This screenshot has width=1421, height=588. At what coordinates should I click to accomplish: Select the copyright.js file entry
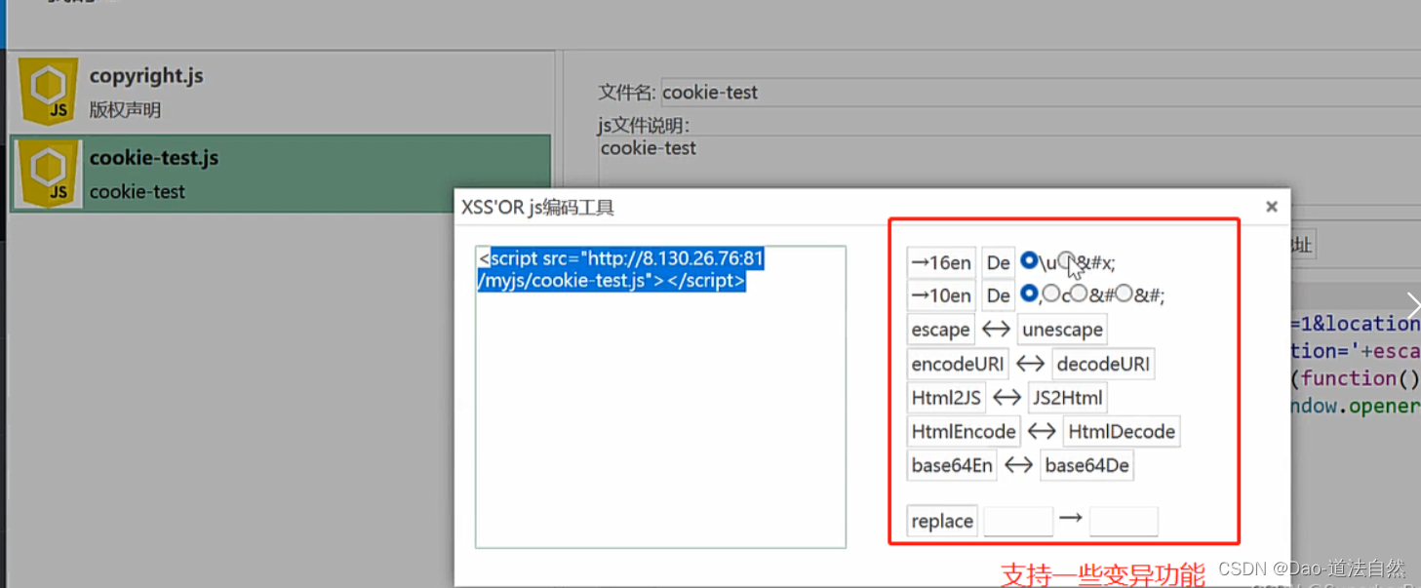[281, 92]
